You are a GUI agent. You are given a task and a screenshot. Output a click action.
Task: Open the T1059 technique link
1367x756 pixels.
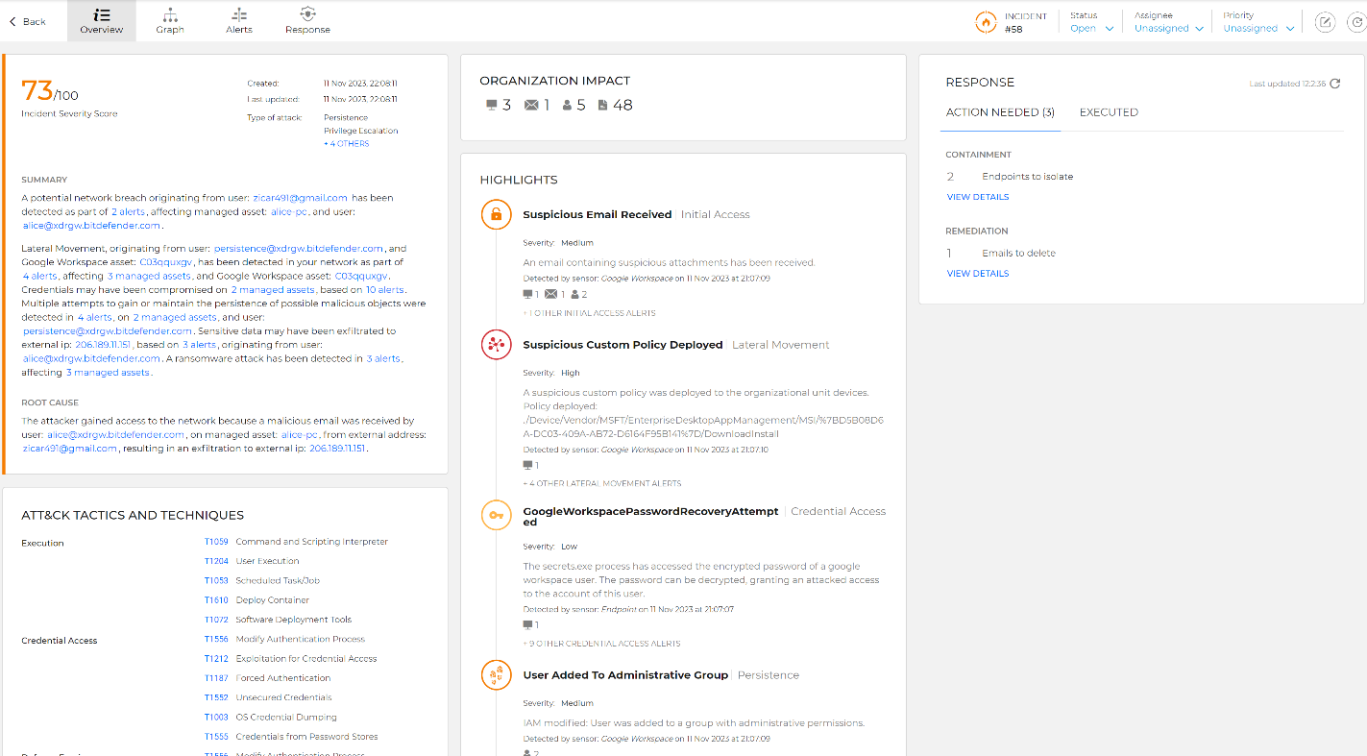tap(216, 542)
